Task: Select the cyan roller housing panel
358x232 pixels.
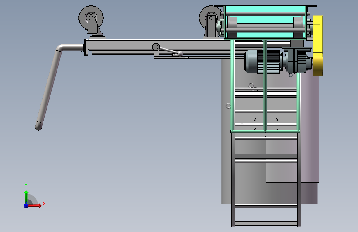Action: coord(265,22)
